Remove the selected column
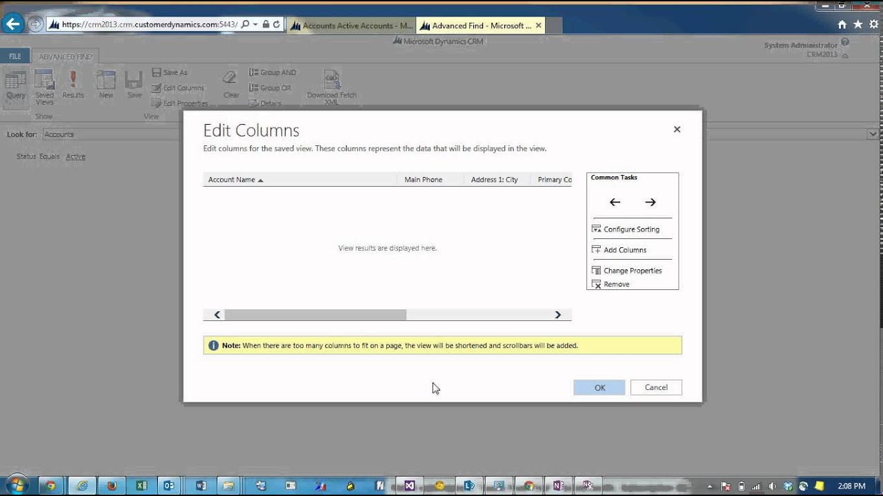Screen dimensions: 883x496 pos(611,284)
